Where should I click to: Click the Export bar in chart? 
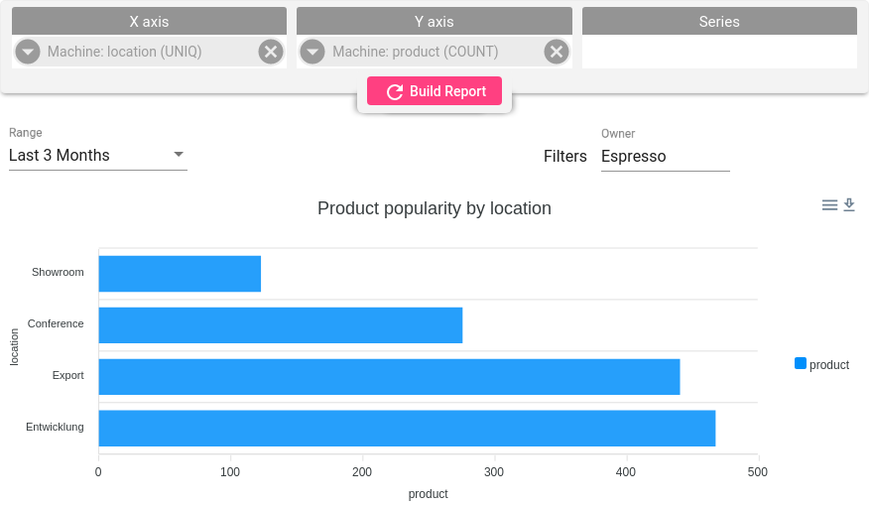(390, 377)
